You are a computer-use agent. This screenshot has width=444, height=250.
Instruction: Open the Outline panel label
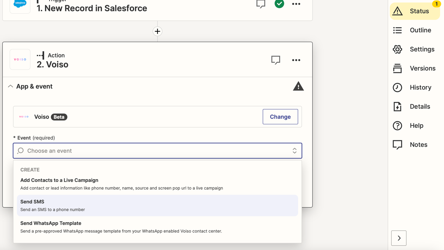pos(420,30)
